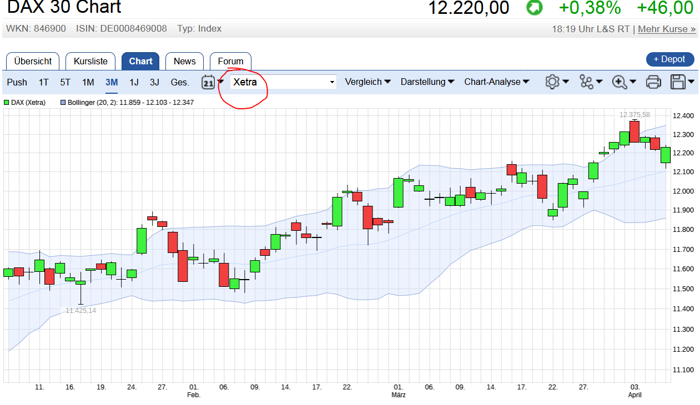
Task: Click the 12.375,58 high price label
Action: click(x=634, y=115)
